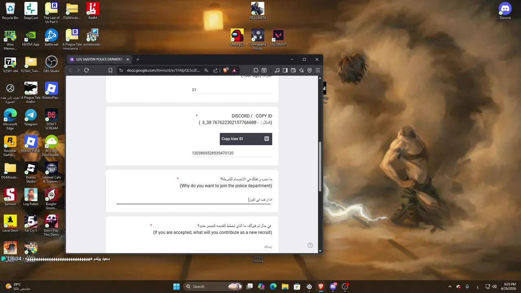Open the weather widget showing 29°C
Viewport: 521px width, 293px height.
[18, 286]
